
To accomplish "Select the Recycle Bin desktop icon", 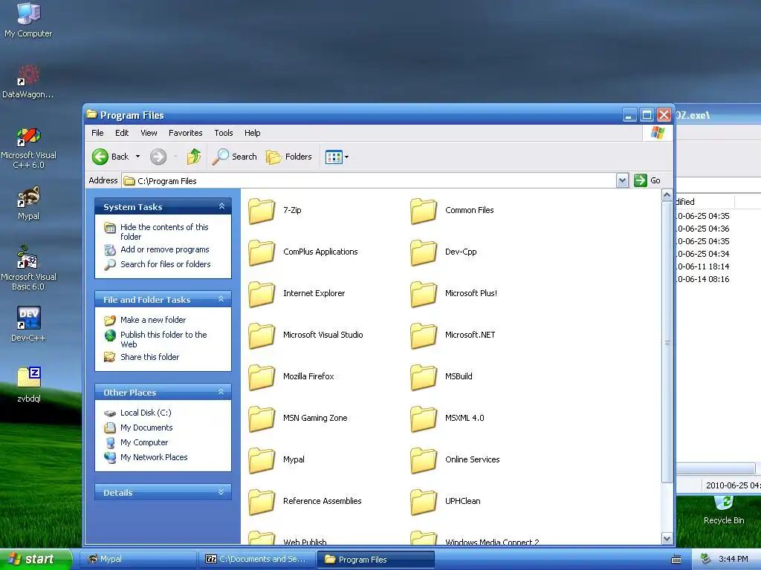I will click(x=724, y=502).
